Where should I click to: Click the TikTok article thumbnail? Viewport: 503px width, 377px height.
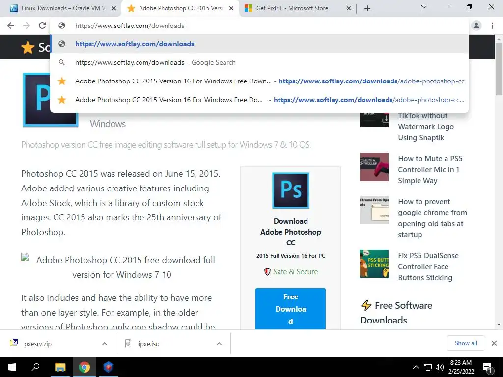pyautogui.click(x=374, y=120)
